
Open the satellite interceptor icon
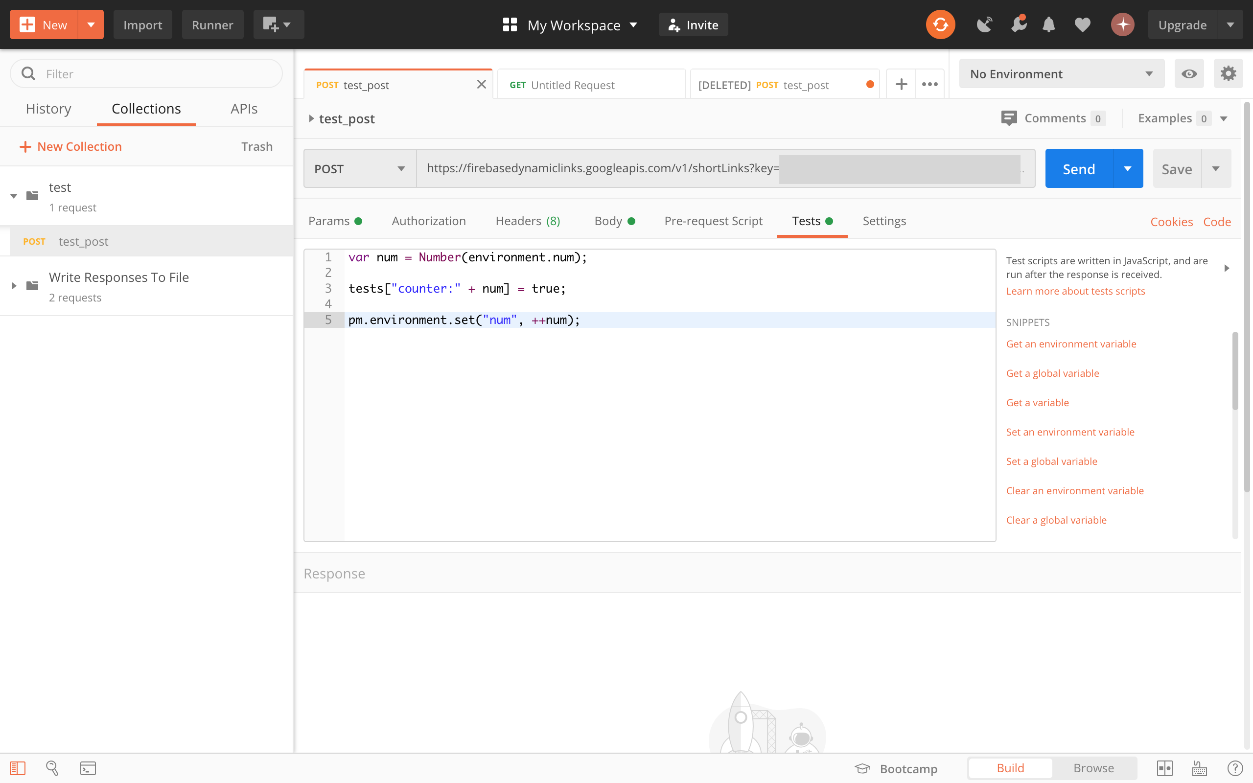click(984, 25)
